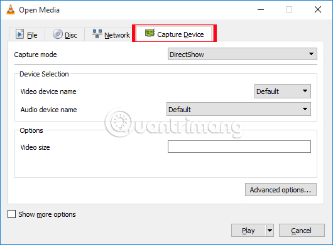The width and height of the screenshot is (333, 245).
Task: Click the Options group title
Action: point(31,130)
